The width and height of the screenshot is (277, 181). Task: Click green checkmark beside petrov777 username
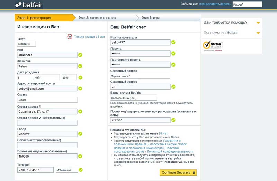(x=173, y=42)
